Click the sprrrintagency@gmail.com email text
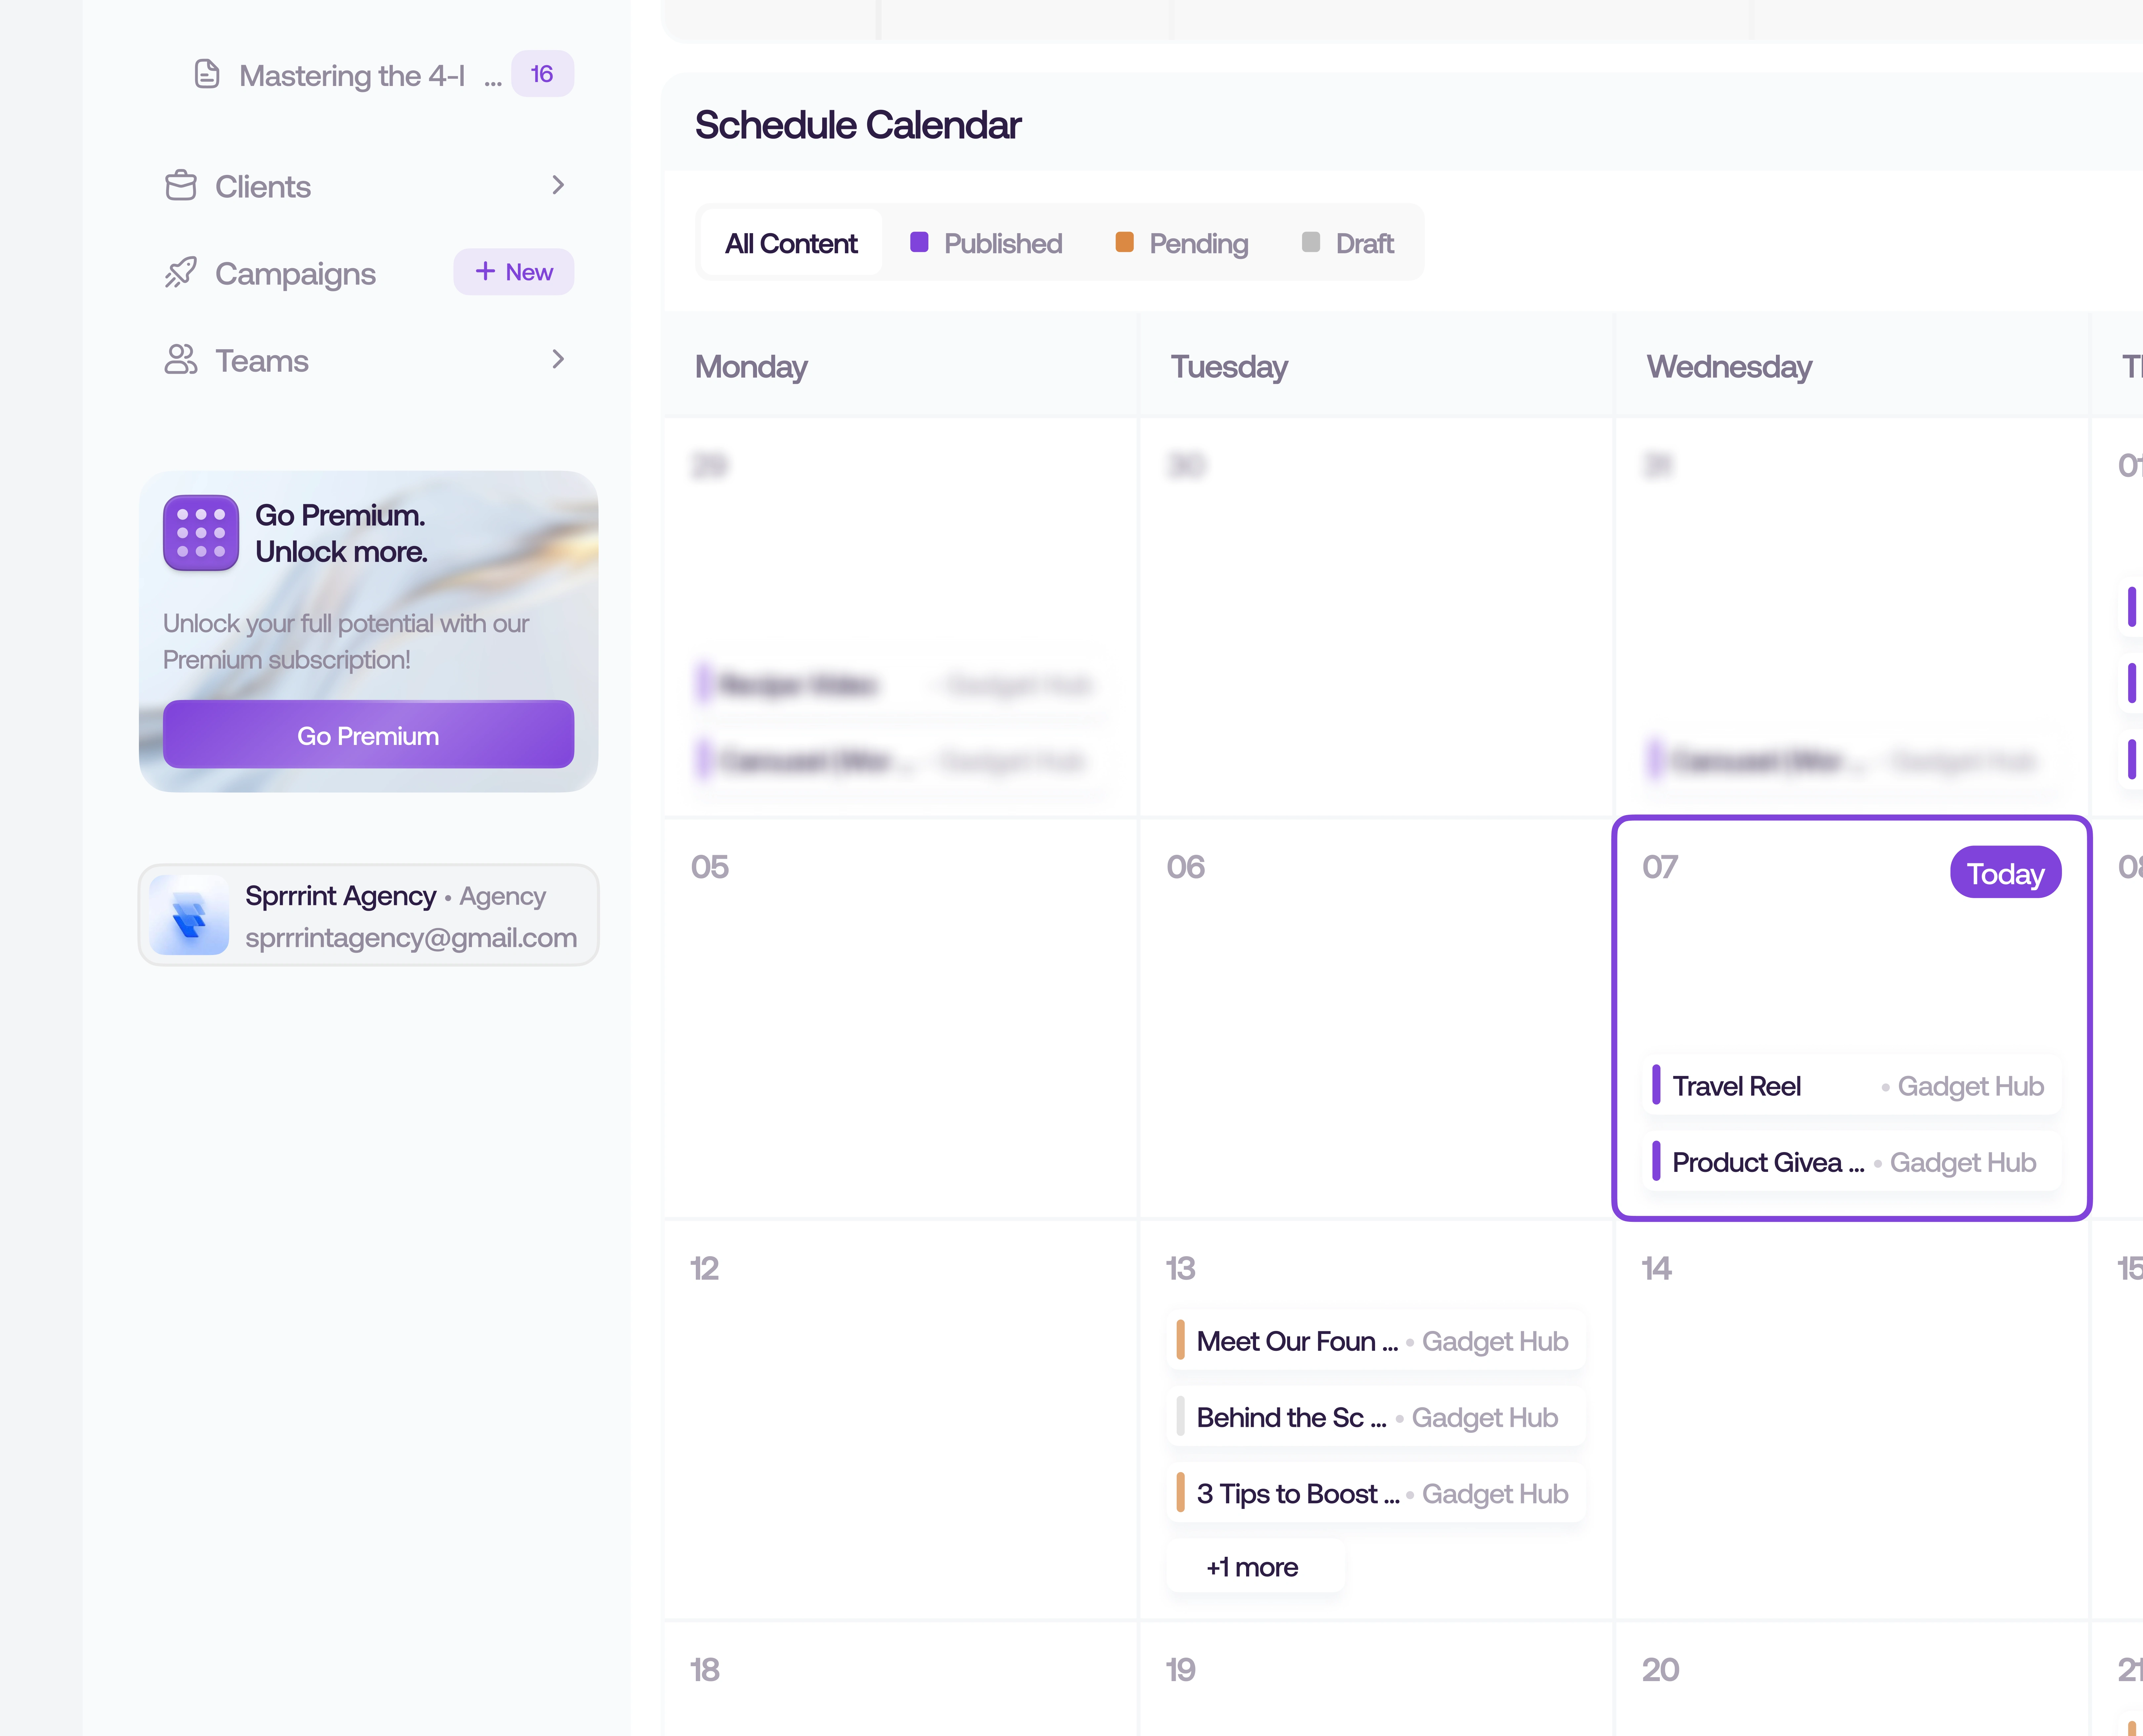The width and height of the screenshot is (2143, 1736). tap(411, 938)
